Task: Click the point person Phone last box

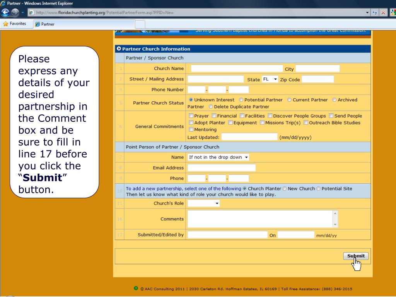Action: (x=239, y=178)
